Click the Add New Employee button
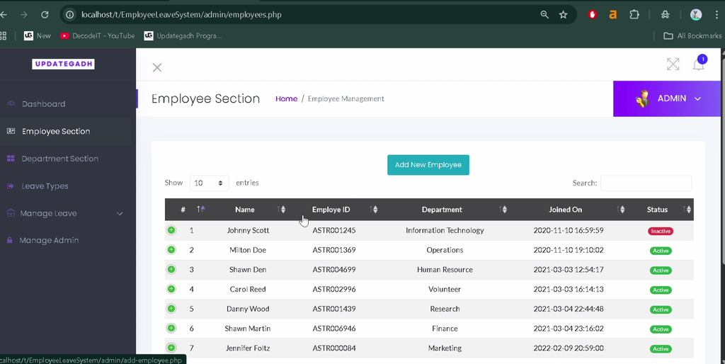Screen dimensions: 725x364 tap(428, 165)
